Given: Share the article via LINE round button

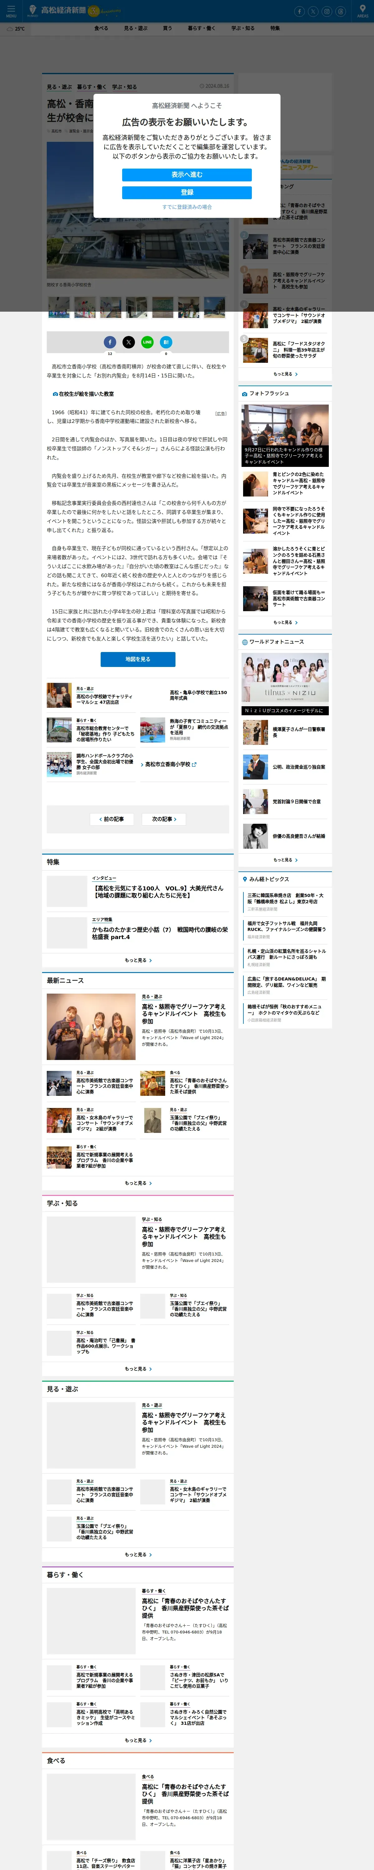Looking at the screenshot, I should tap(147, 342).
